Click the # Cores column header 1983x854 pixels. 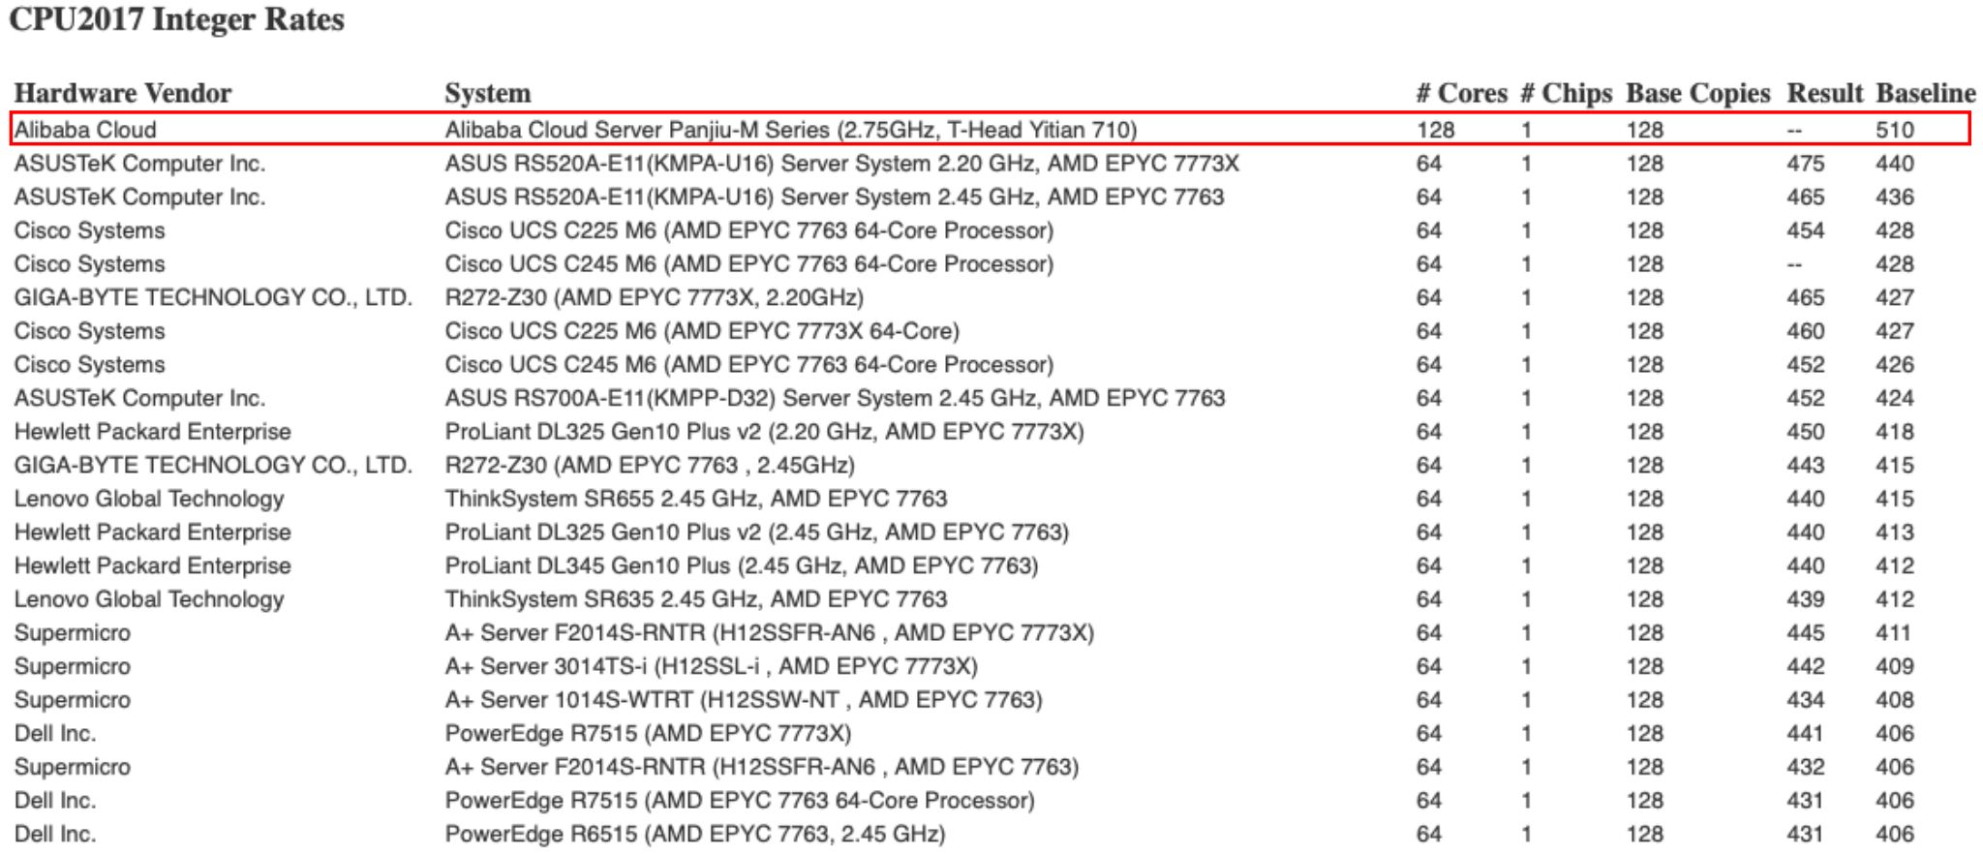[x=1461, y=94]
